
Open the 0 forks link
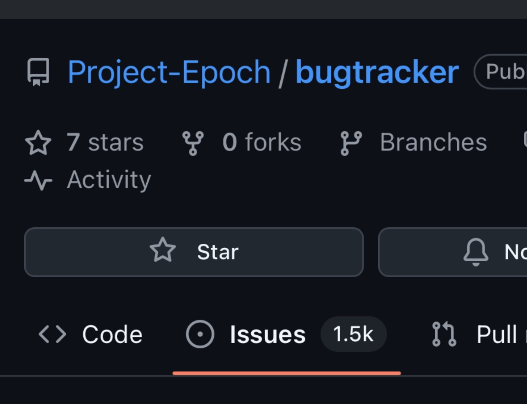point(261,142)
